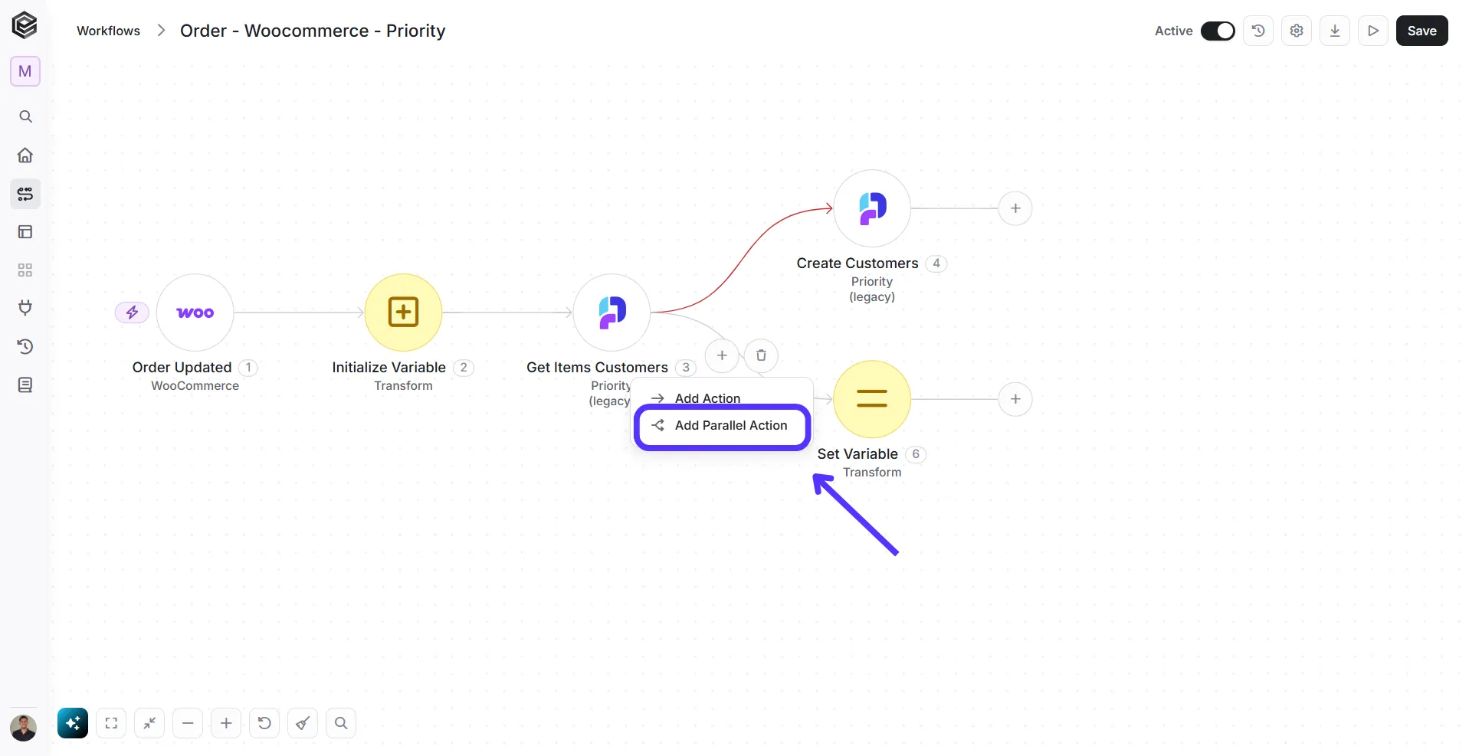1469x756 pixels.
Task: Download the workflow export
Action: tap(1335, 31)
